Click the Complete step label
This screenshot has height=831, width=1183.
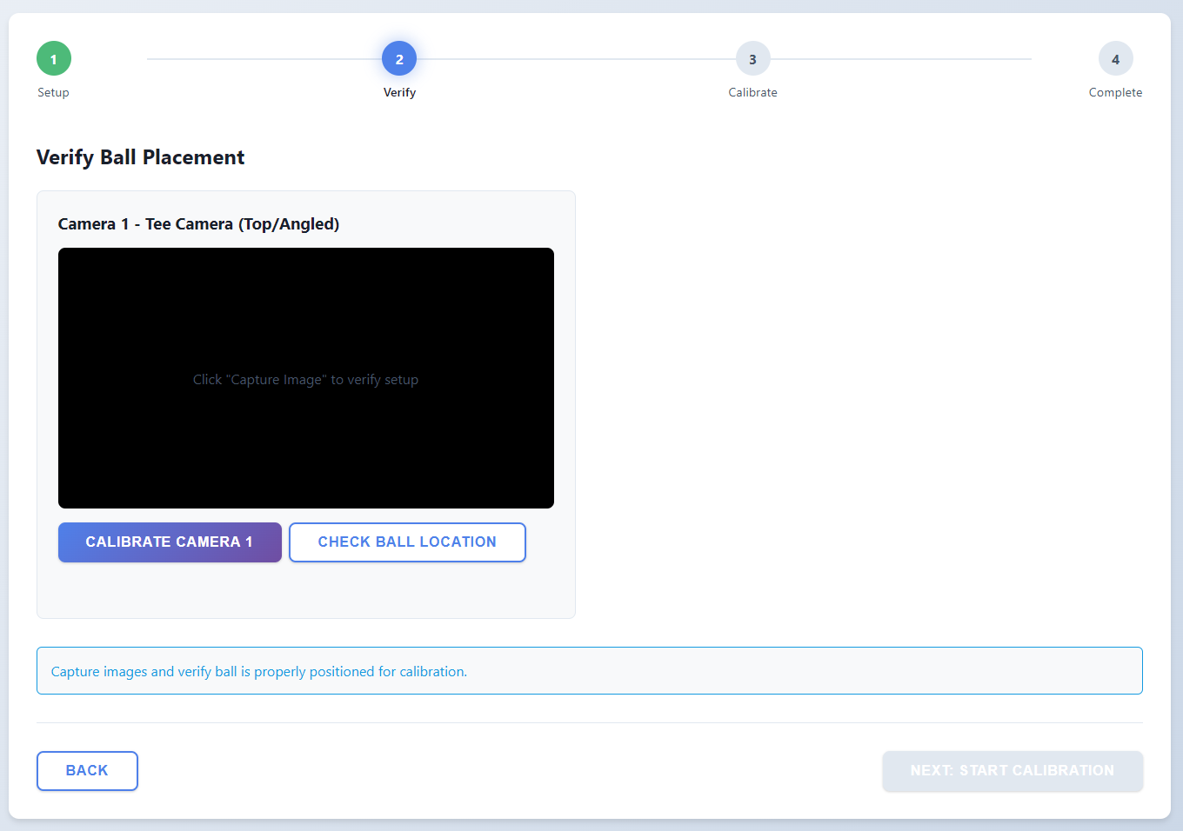coord(1115,92)
